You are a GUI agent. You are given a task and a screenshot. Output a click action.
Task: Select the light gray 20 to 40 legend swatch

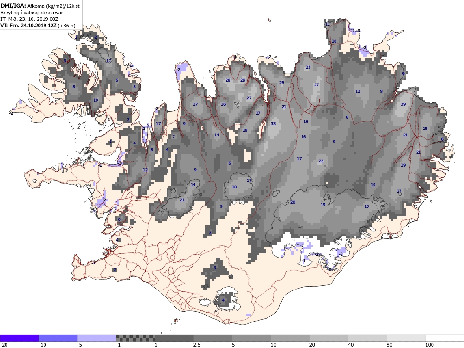coord(329,338)
